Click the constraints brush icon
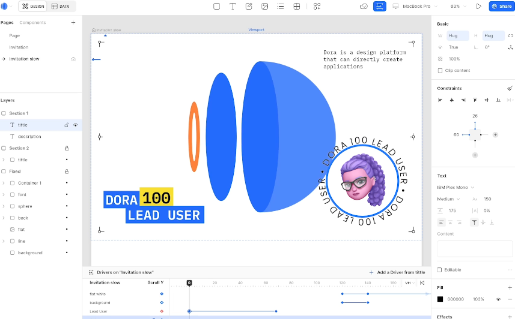Screen dimensions: 515x319 (510, 88)
